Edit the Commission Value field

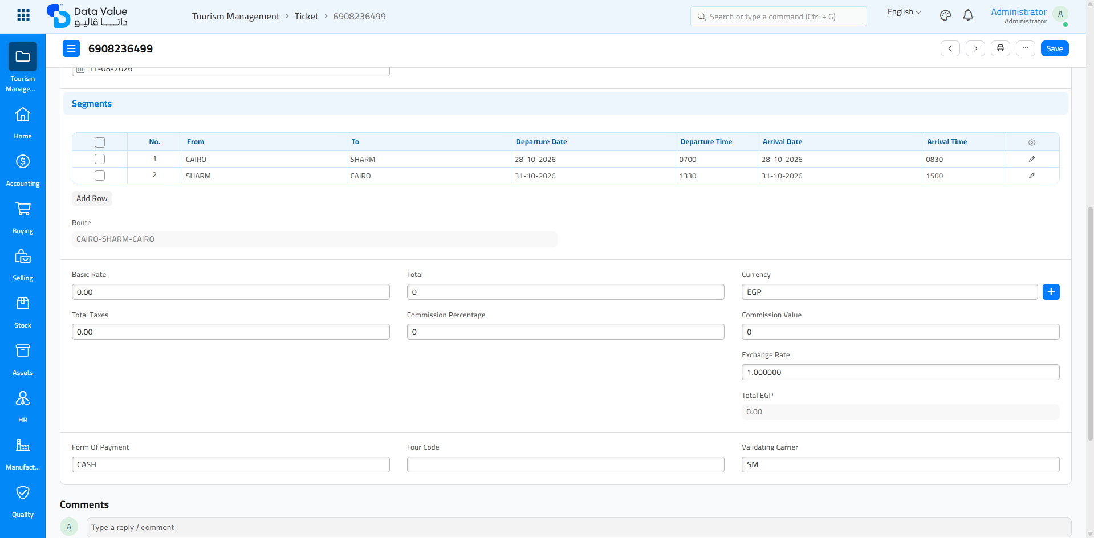(x=901, y=332)
